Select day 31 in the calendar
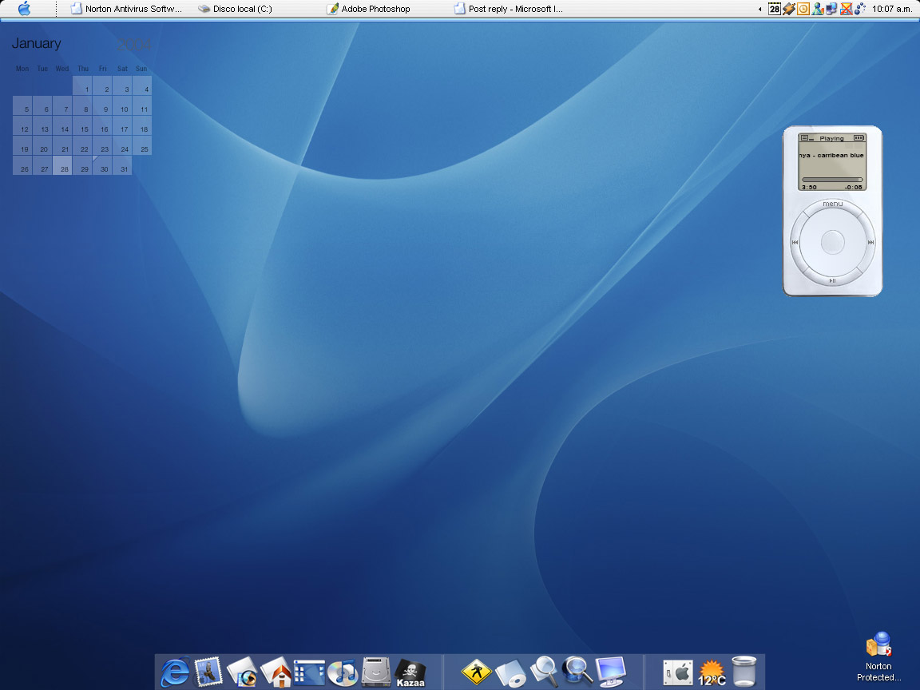 (x=122, y=165)
